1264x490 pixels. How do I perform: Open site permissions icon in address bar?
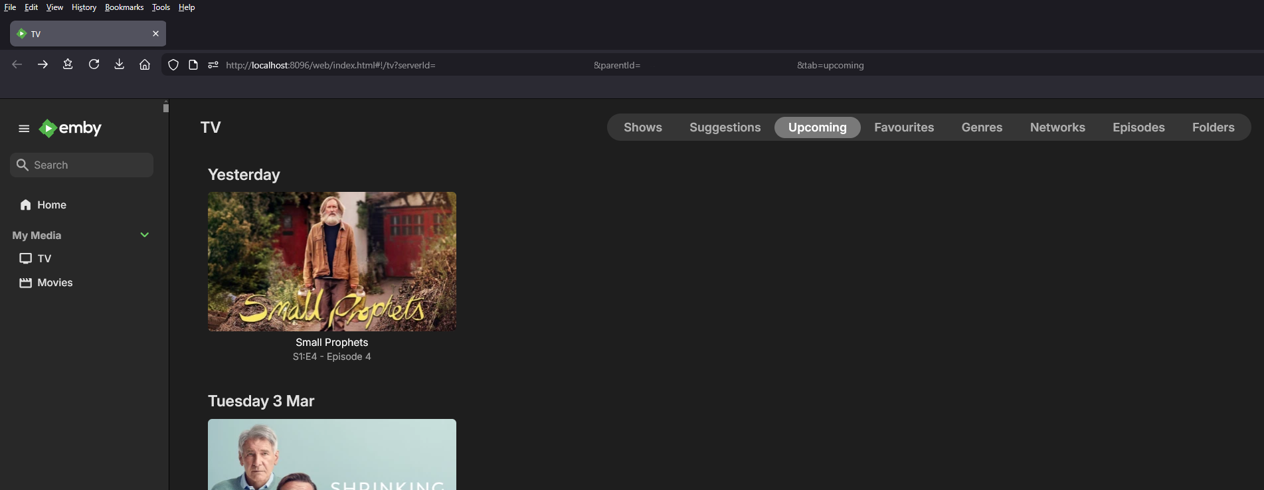(213, 65)
